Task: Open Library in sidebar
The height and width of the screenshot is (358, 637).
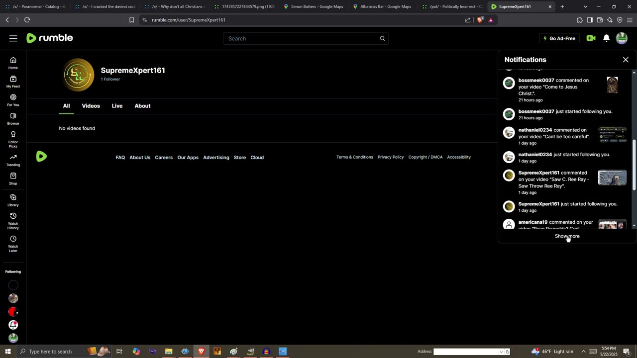Action: point(13,200)
